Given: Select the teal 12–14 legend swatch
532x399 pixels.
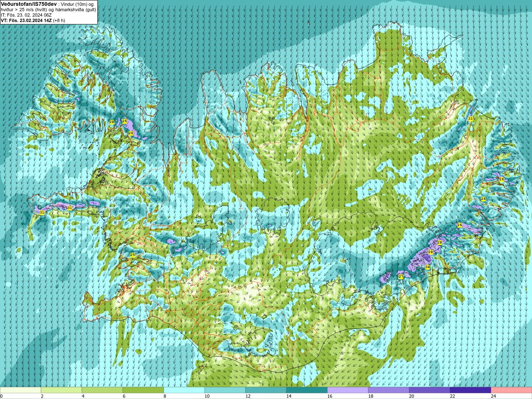Looking at the screenshot, I should point(266,390).
